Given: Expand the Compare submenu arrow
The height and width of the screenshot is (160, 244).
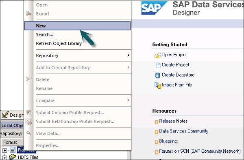Looking at the screenshot, I should pos(128,100).
